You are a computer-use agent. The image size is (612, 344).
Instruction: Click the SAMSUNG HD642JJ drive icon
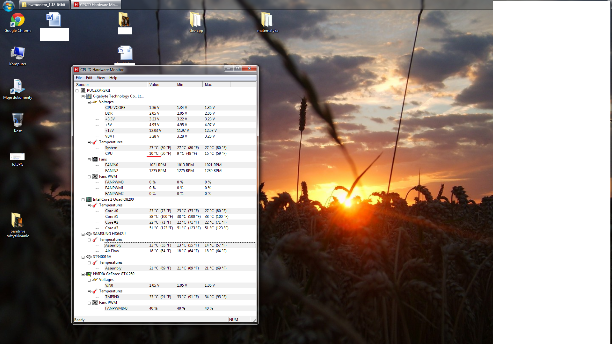(x=89, y=234)
